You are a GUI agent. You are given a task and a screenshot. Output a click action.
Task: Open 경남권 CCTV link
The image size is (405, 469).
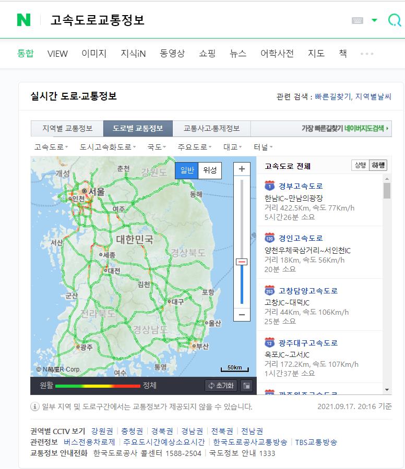click(x=192, y=431)
